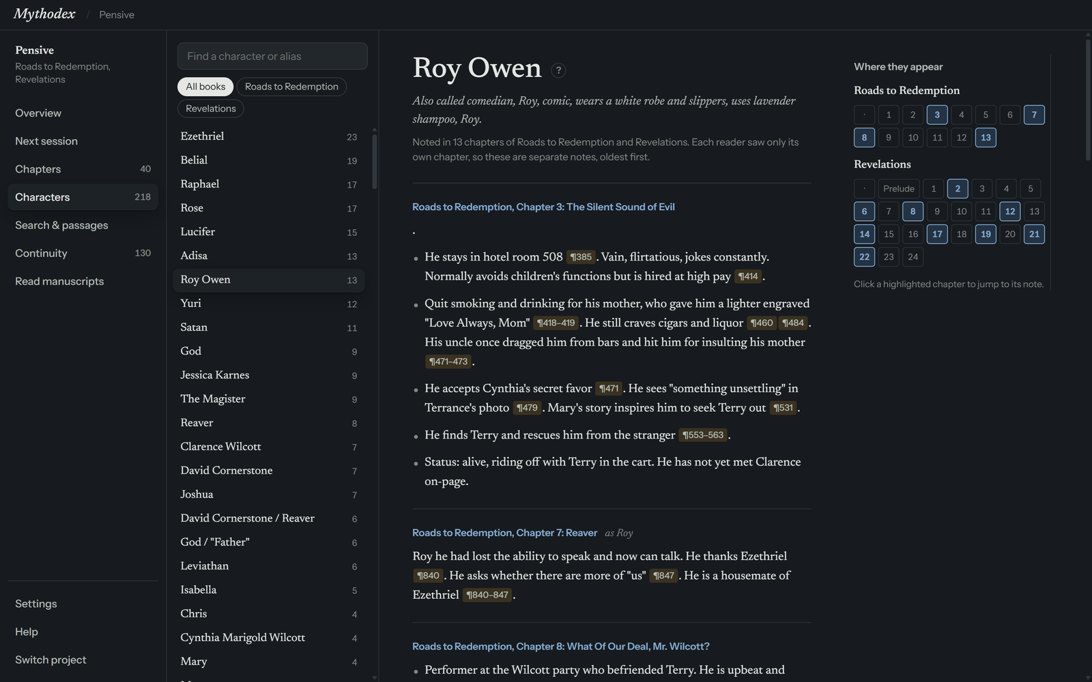The height and width of the screenshot is (682, 1092).
Task: Jump to Revelations chapter 17
Action: tap(937, 234)
